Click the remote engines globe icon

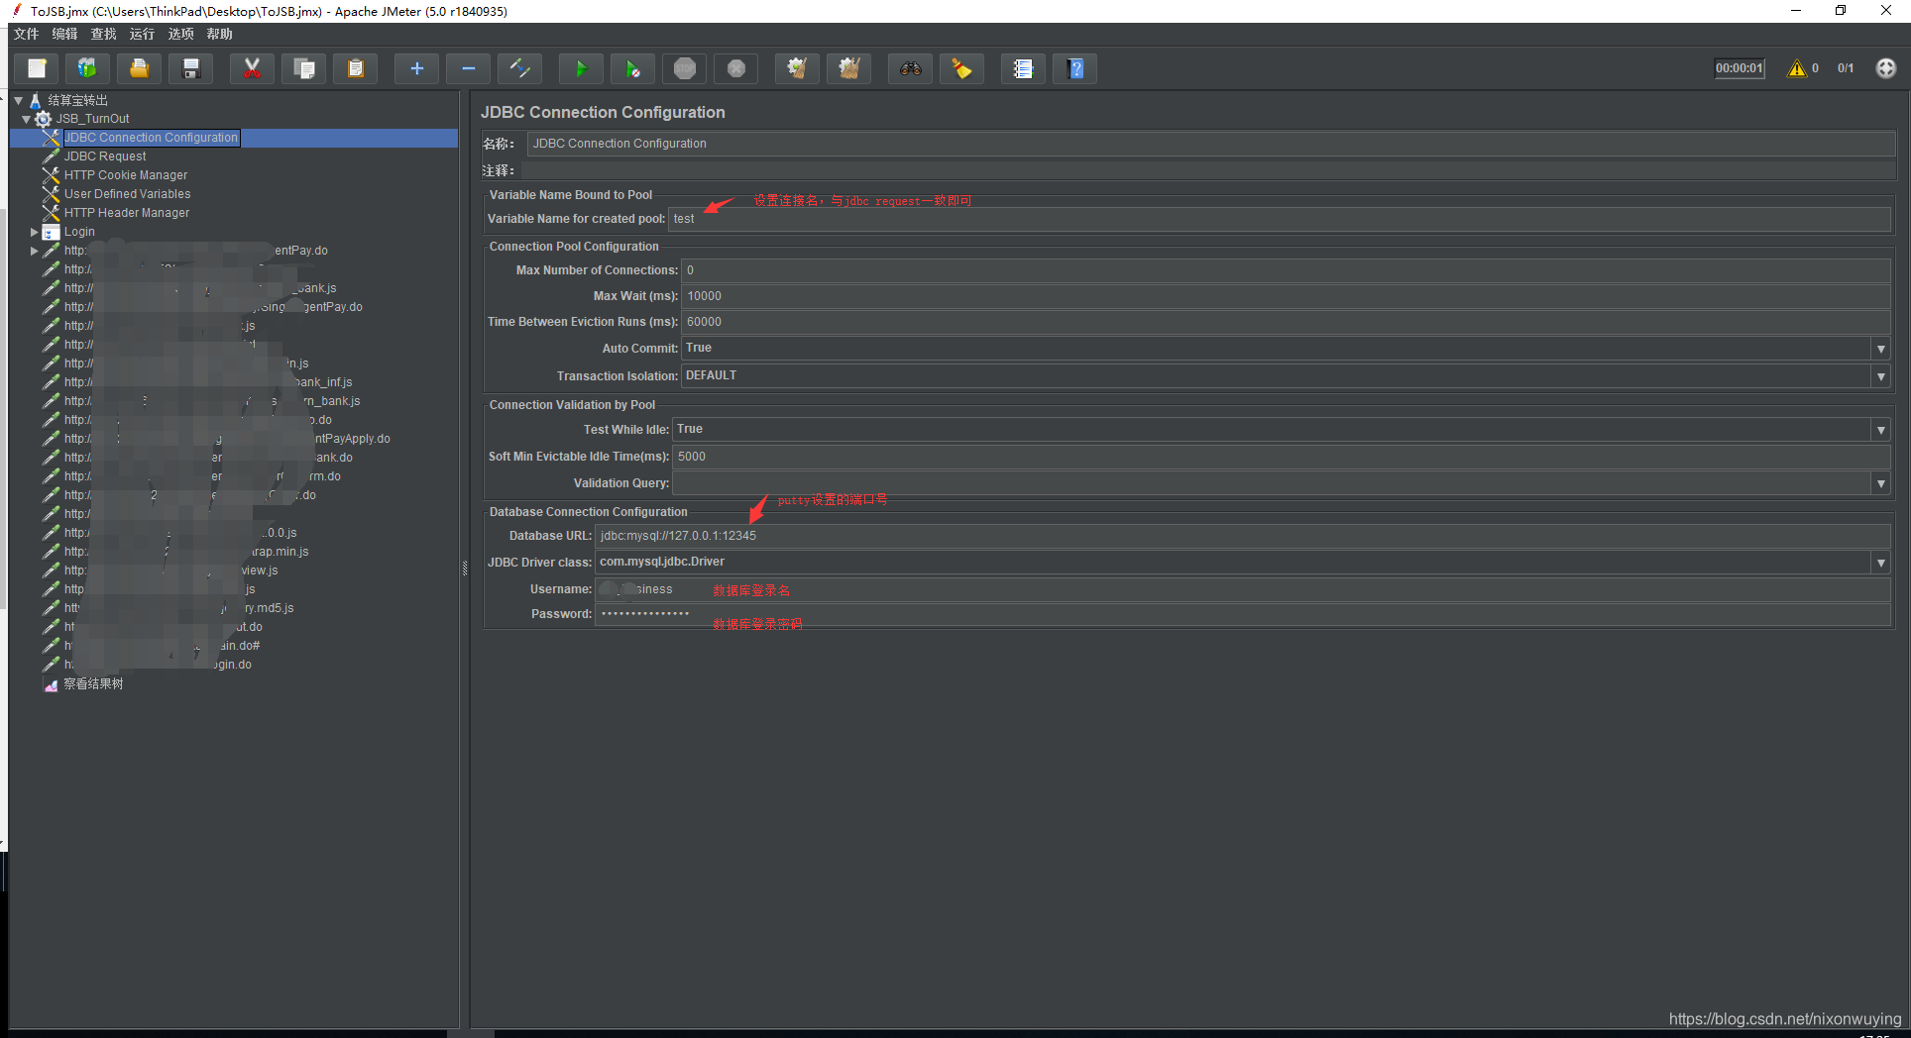coord(1885,68)
